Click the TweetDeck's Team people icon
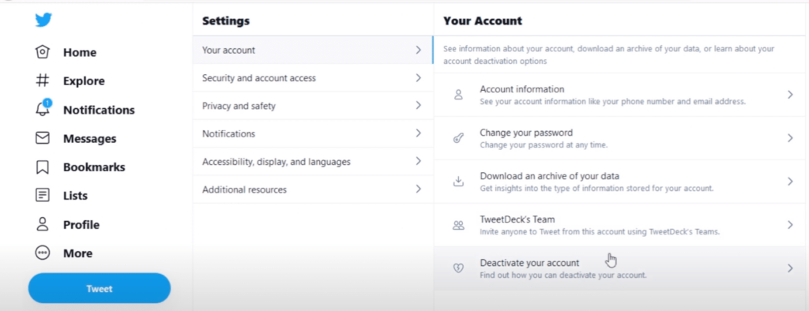 (x=458, y=225)
